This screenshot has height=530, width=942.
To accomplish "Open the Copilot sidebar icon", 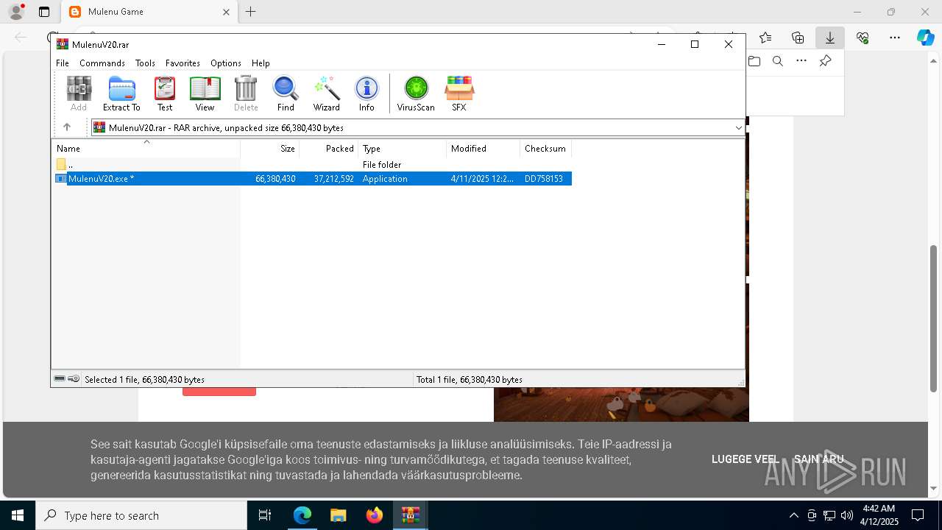I will pos(925,38).
